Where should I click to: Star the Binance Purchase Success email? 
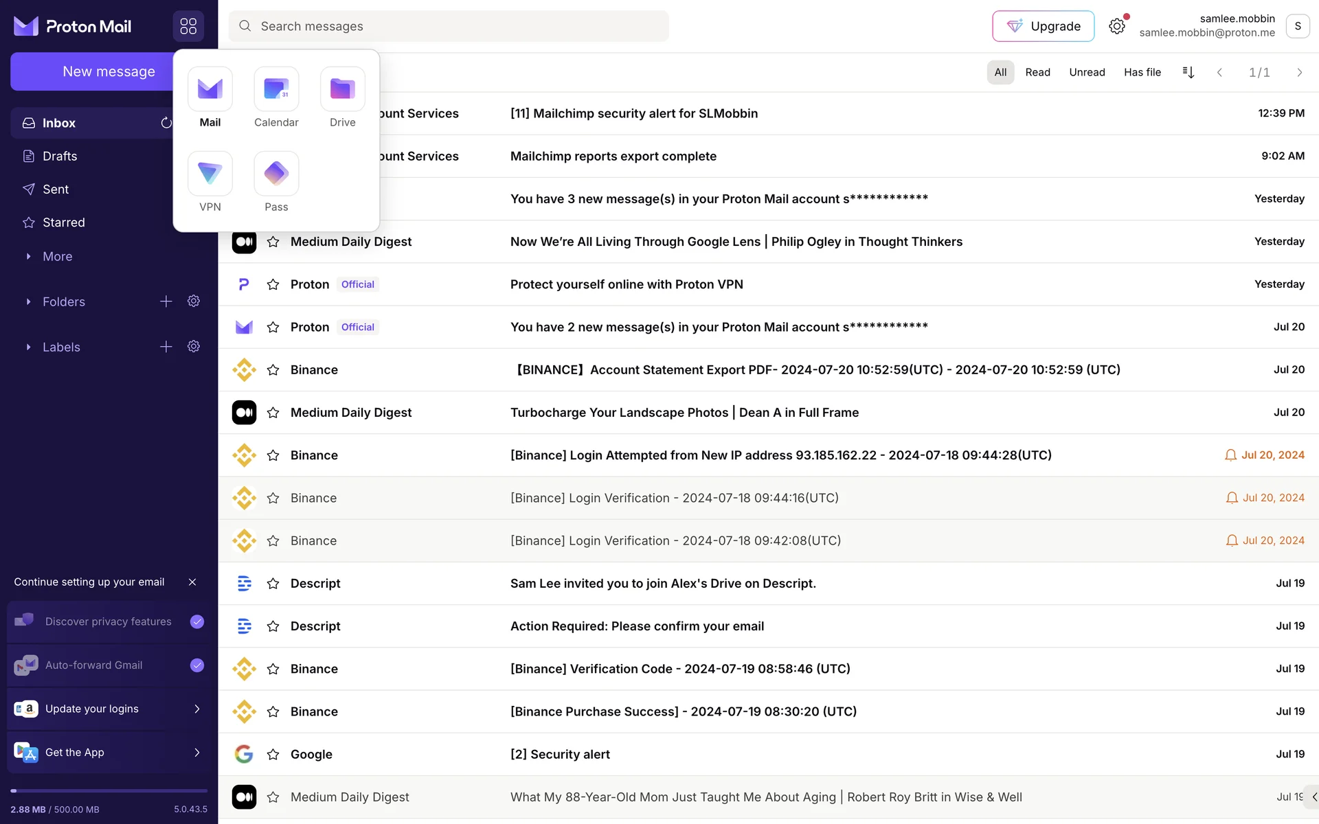click(273, 711)
